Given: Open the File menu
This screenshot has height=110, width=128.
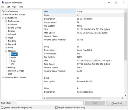Looking at the screenshot, I should pyautogui.click(x=3, y=7).
